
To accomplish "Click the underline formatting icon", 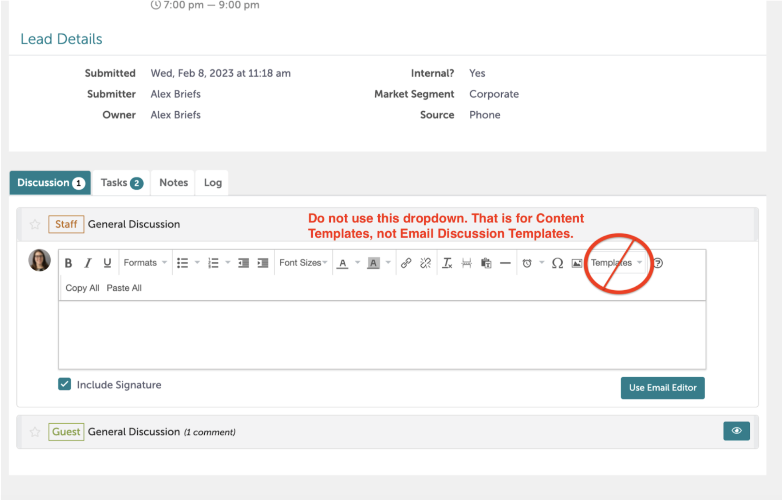I will (x=107, y=263).
